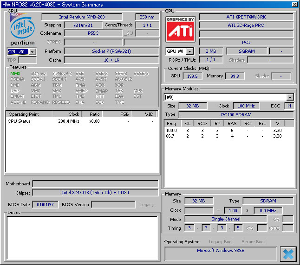Click the memory multiplier 1.00 field
Viewport: 300px width, 265px height.
[233, 211]
